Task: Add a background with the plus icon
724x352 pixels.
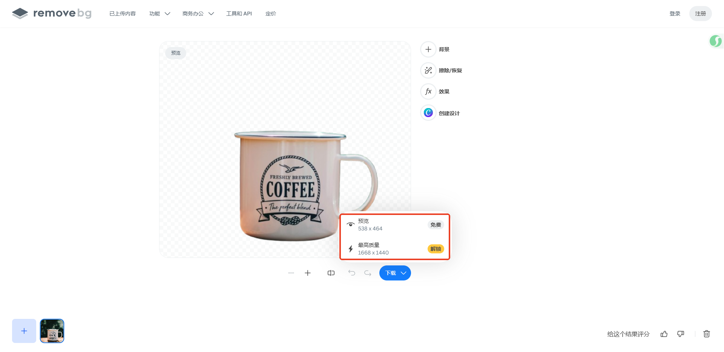Action: tap(428, 49)
